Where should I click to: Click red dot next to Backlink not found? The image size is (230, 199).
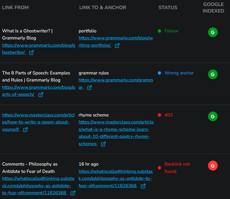(x=159, y=168)
